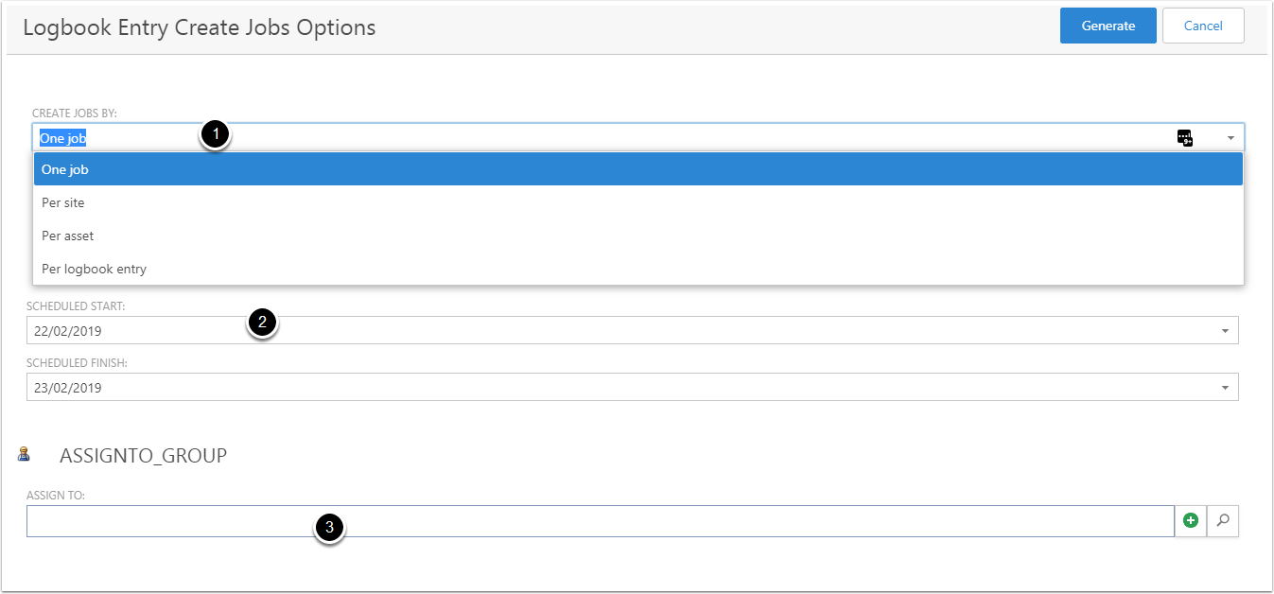Focus the Assign To text field
This screenshot has height=594, width=1274.
click(600, 521)
